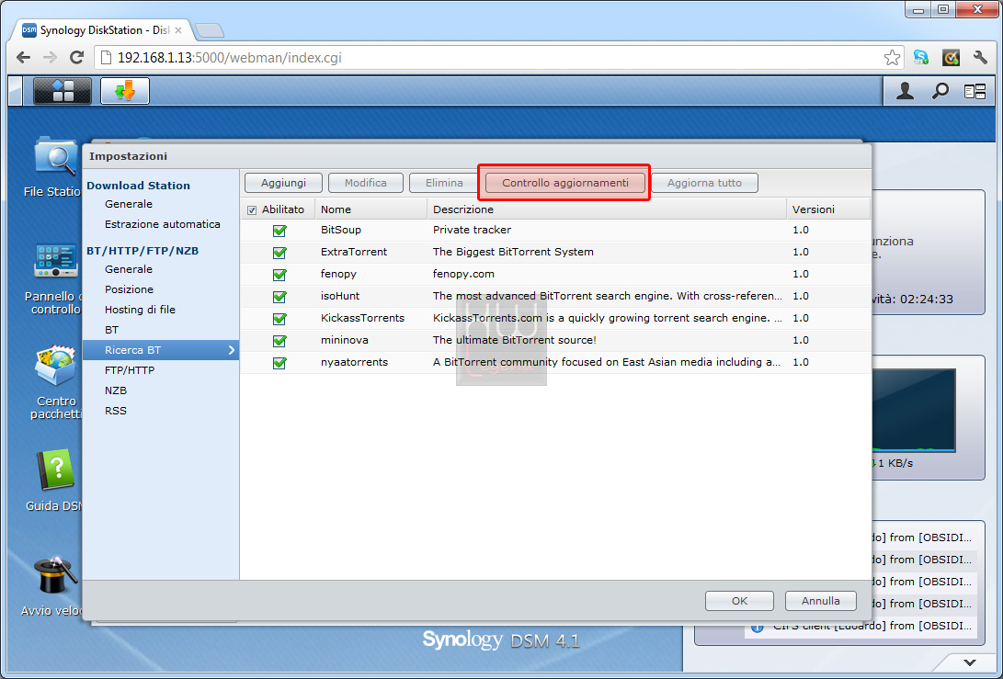Click the browser address bar URL
Viewport: 1003px width, 679px height.
[x=230, y=58]
